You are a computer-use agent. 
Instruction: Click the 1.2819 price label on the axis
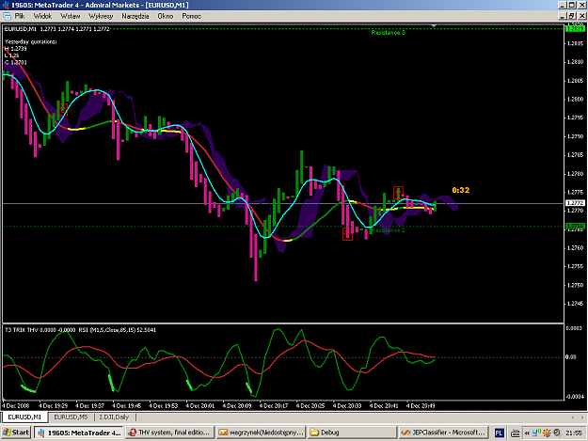(575, 28)
